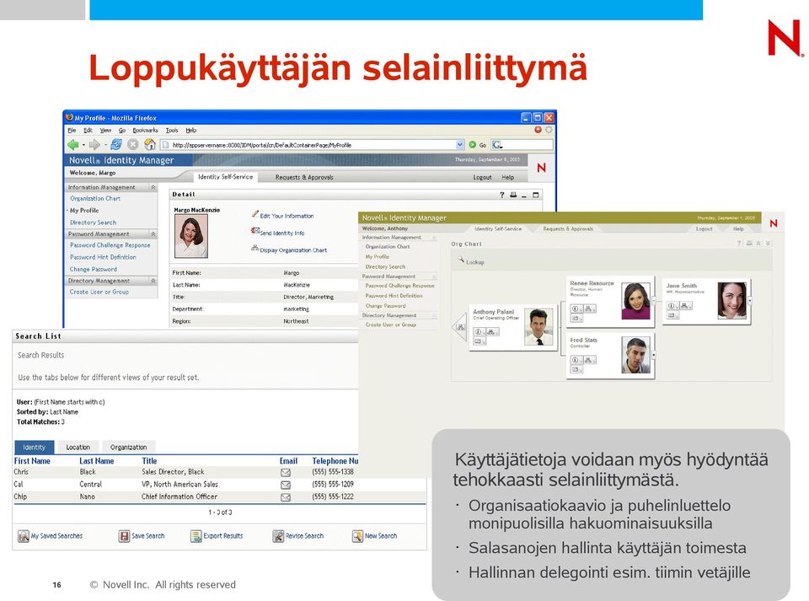Image resolution: width=809 pixels, height=601 pixels.
Task: Click the email envelope icon for Chip Nano
Action: (x=286, y=497)
